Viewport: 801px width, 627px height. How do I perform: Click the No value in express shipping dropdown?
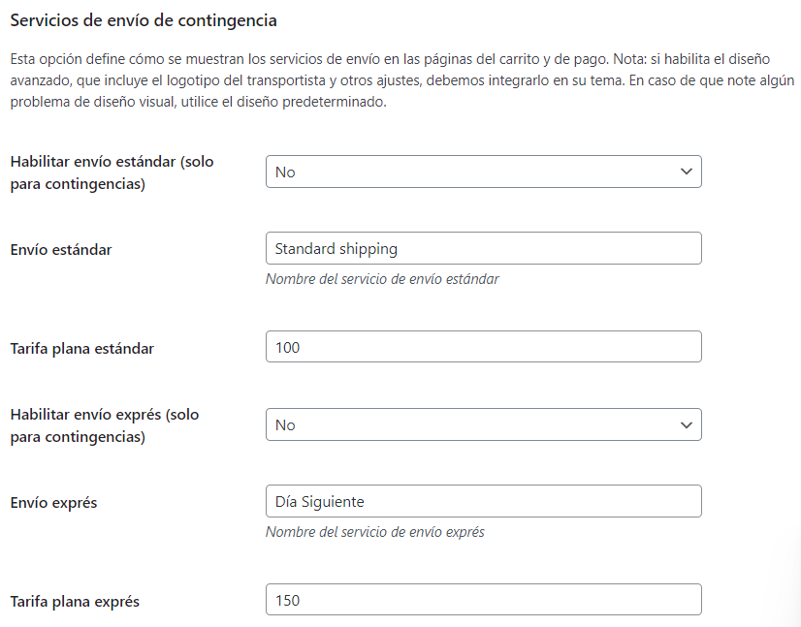click(285, 424)
